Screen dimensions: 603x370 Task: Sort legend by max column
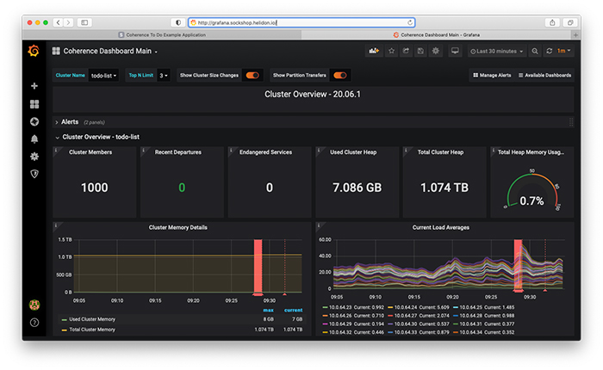[x=269, y=310]
